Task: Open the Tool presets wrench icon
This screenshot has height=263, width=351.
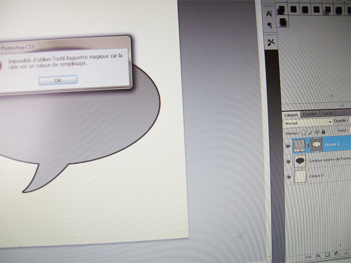Action: 271,42
